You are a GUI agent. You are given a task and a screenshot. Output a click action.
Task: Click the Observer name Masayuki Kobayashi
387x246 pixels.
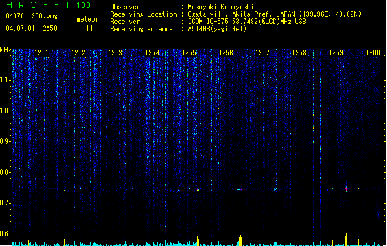coord(220,7)
